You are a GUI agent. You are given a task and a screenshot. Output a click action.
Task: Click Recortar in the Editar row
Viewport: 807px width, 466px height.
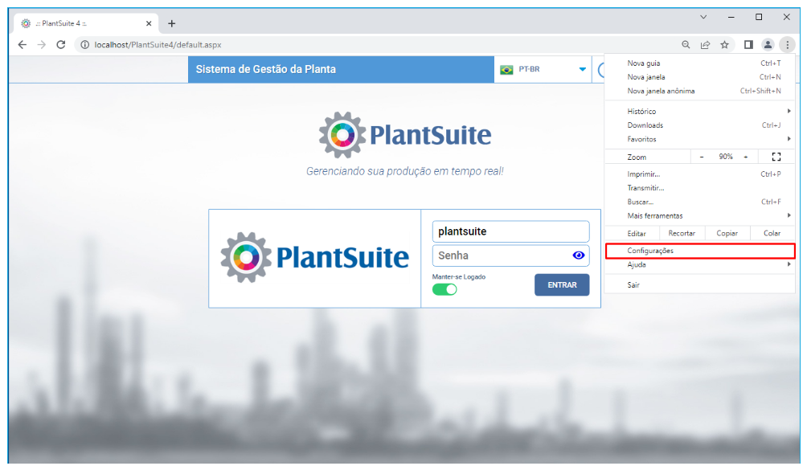[x=682, y=234]
